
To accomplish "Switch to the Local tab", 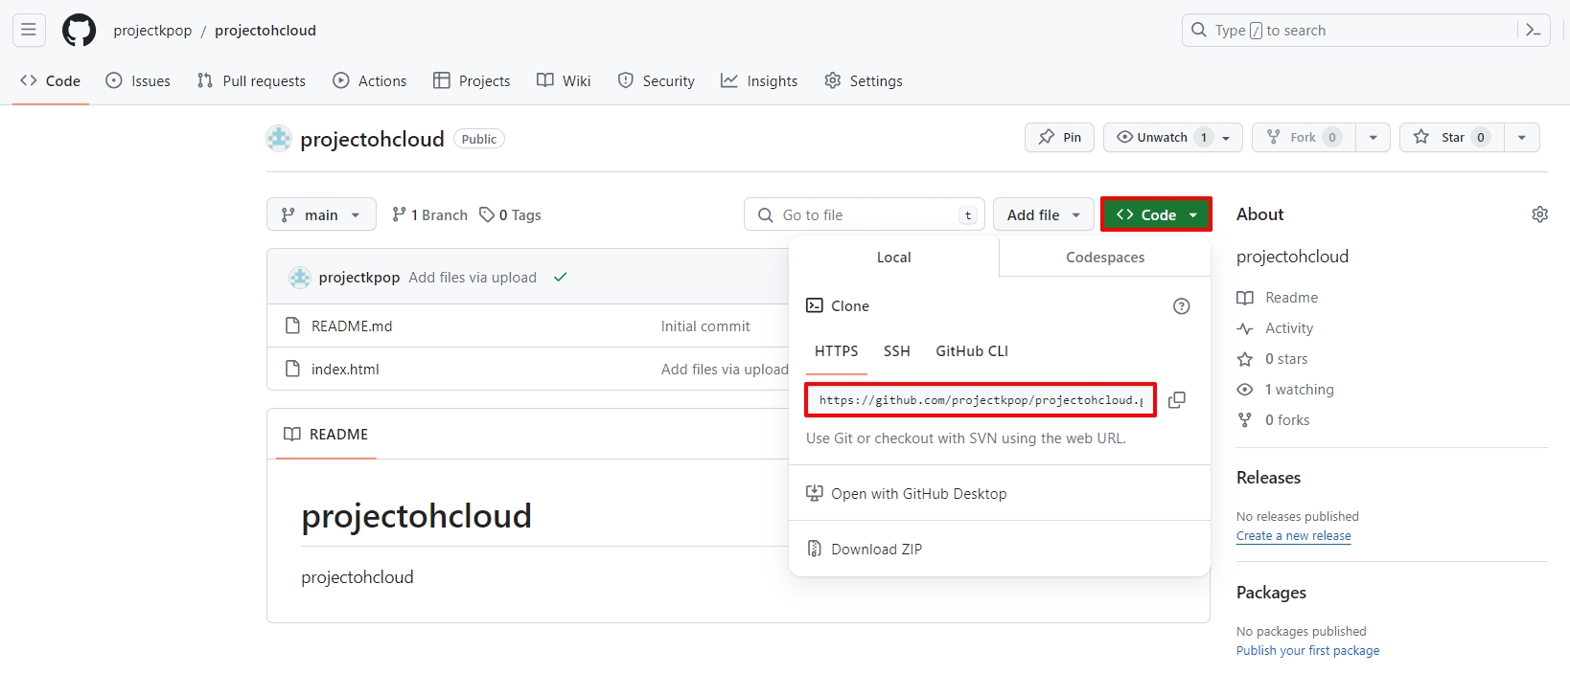I will click(x=893, y=257).
